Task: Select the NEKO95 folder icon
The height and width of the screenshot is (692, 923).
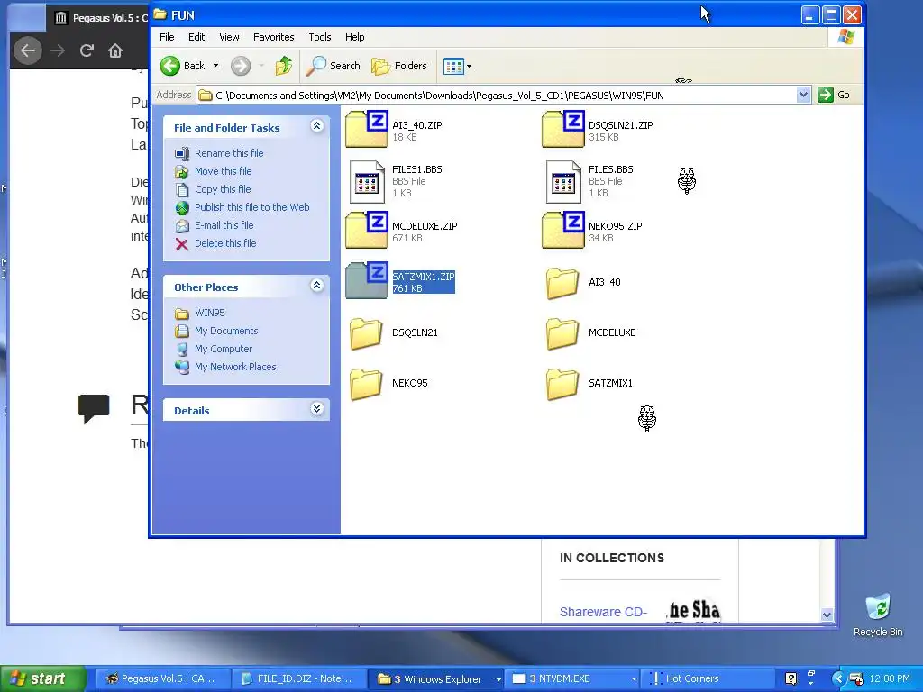Action: 366,384
